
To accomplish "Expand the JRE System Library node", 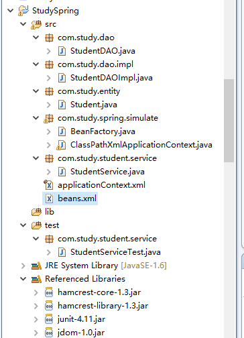I will pyautogui.click(x=23, y=266).
